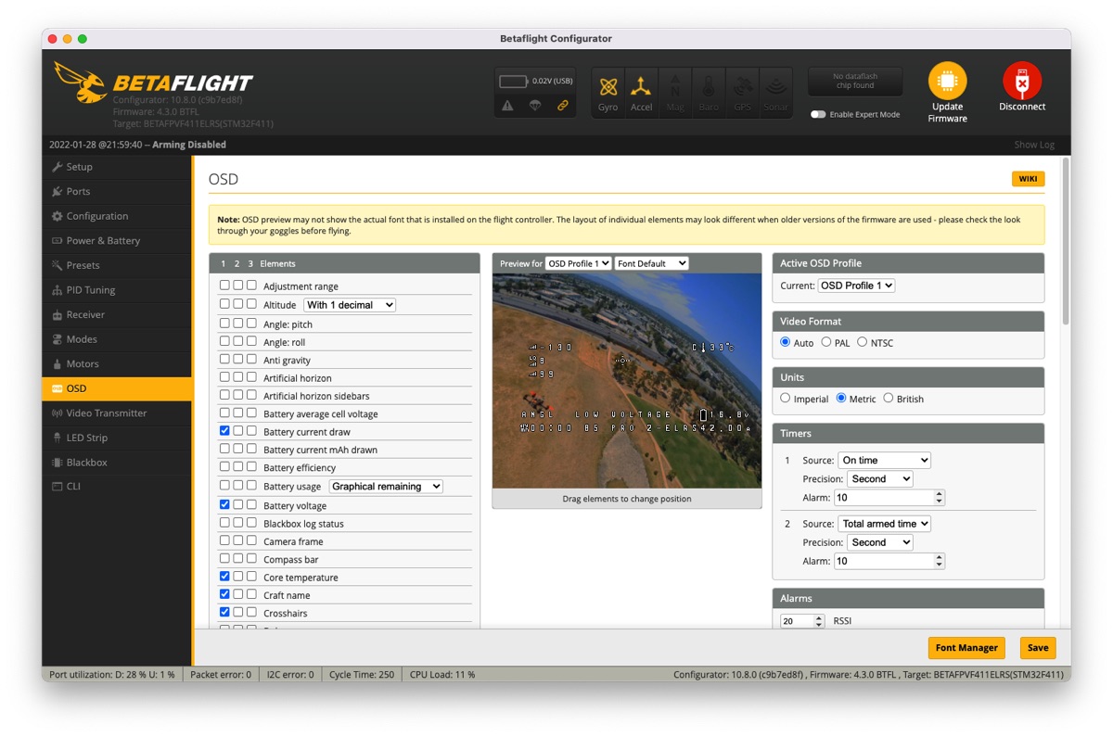Image resolution: width=1113 pixels, height=737 pixels.
Task: Uncheck profile 1 for Craft name
Action: click(x=224, y=594)
